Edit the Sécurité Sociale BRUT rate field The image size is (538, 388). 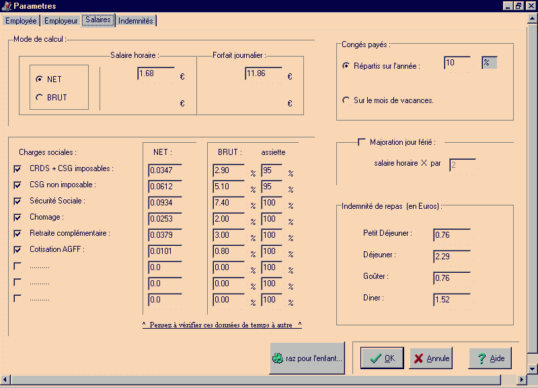click(229, 202)
